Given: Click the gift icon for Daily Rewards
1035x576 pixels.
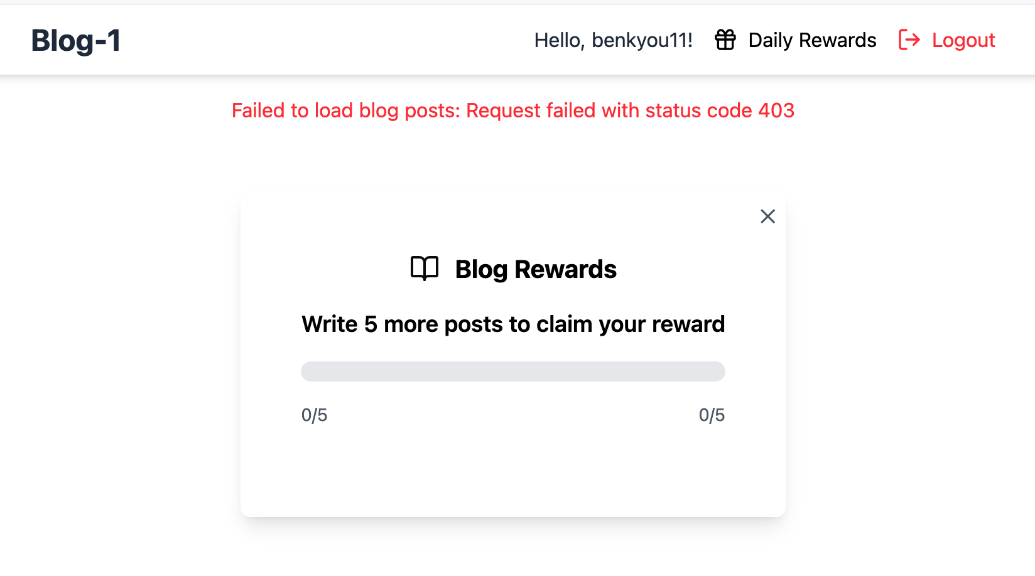Looking at the screenshot, I should [725, 40].
